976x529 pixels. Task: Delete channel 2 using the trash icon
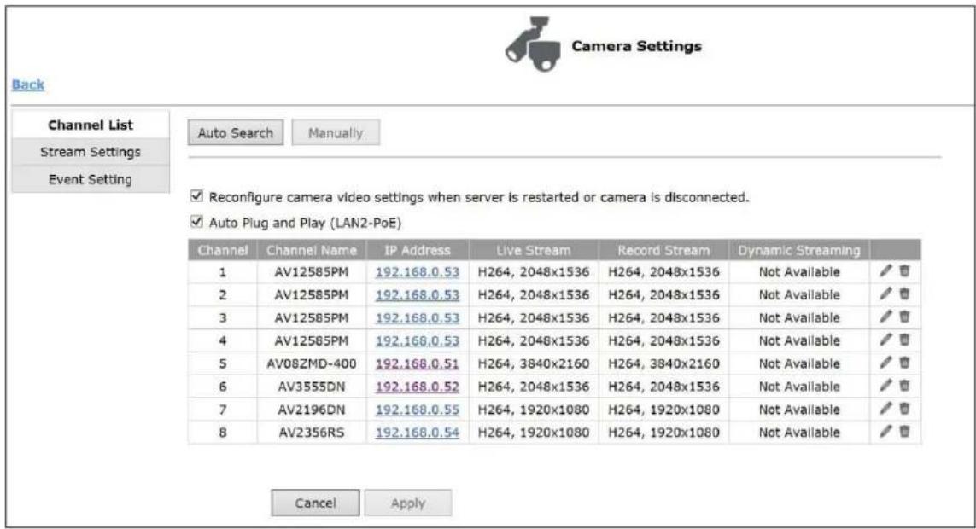coord(904,294)
